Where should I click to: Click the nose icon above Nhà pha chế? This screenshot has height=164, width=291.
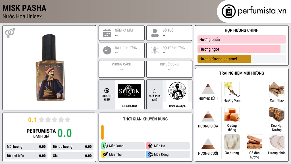click(154, 91)
